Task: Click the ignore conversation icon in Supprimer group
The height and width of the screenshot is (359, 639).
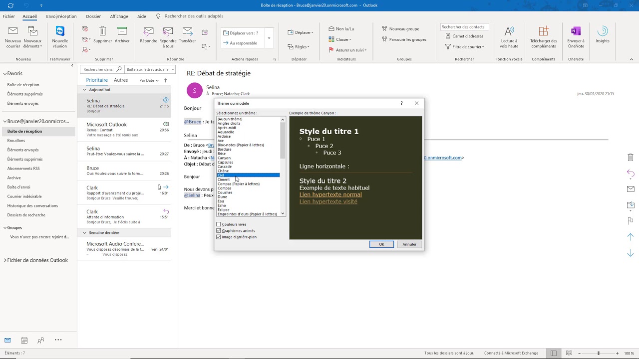Action: click(x=85, y=29)
